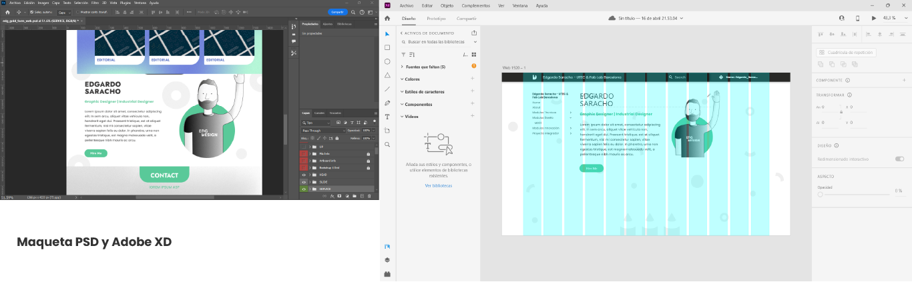Select the XD Ellipse tool

[387, 61]
